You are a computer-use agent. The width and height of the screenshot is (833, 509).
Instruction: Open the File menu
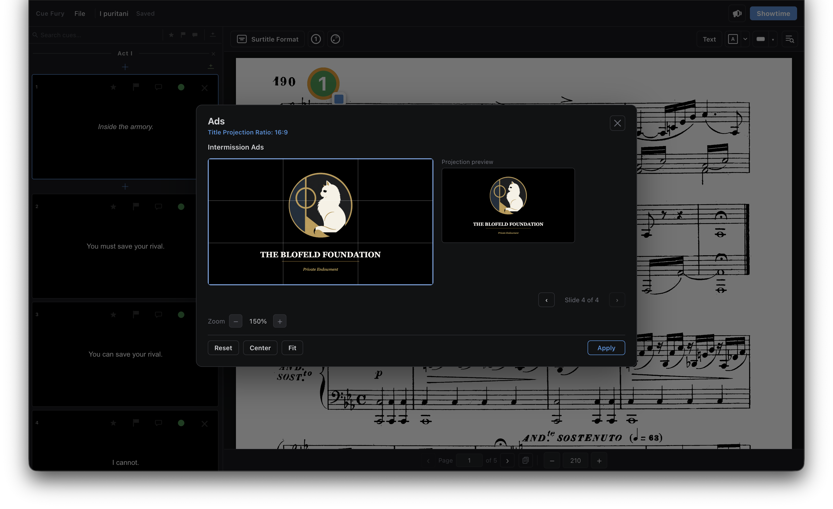click(80, 14)
